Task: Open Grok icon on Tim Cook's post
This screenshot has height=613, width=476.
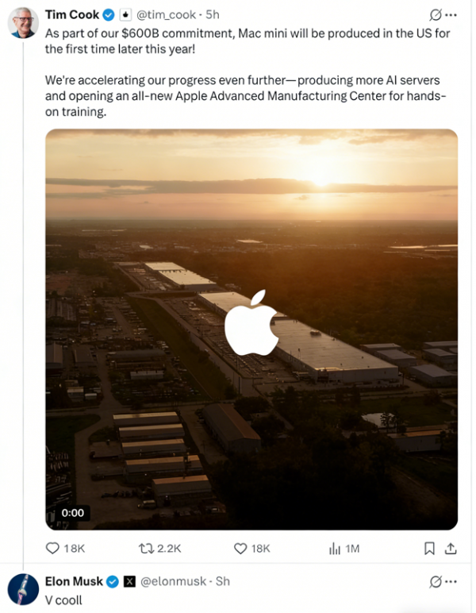Action: pyautogui.click(x=435, y=15)
